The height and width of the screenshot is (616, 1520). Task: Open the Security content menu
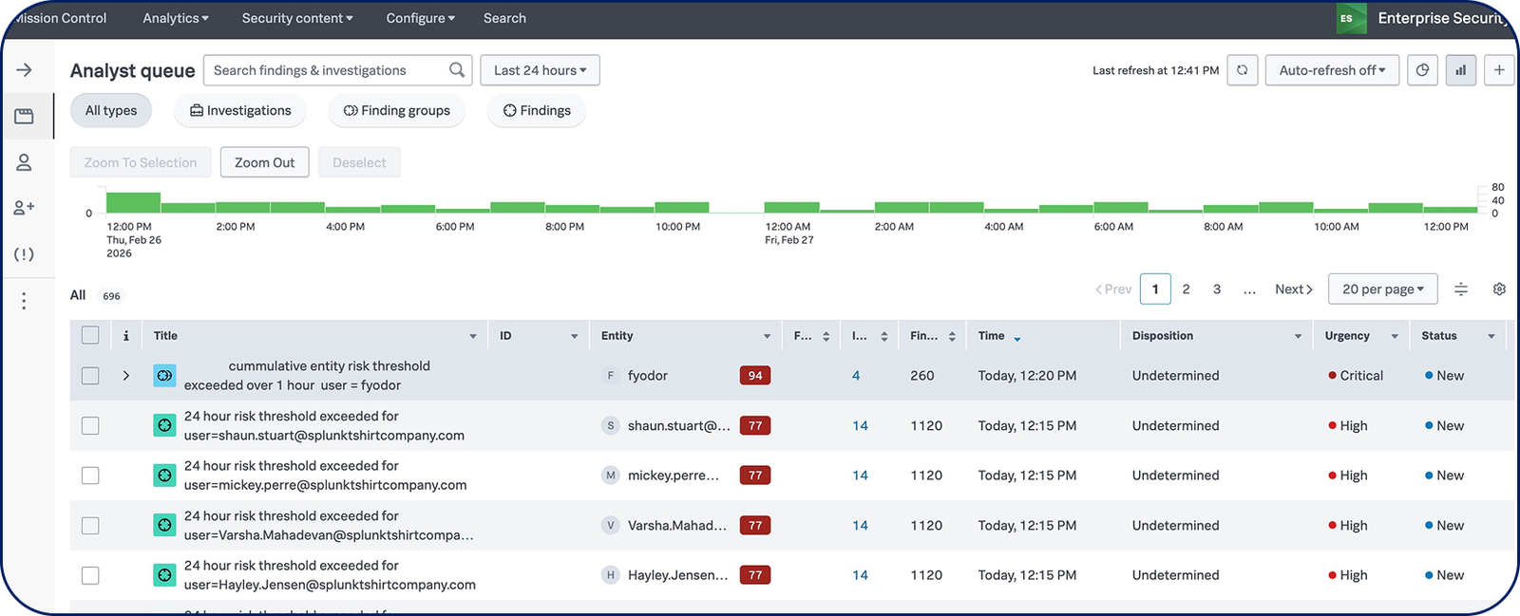(x=296, y=18)
